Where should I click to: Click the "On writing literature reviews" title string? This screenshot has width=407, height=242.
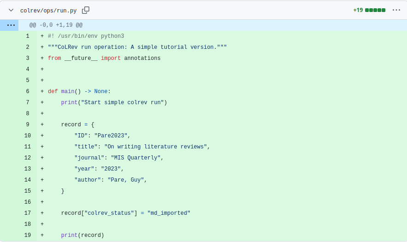tap(155, 147)
